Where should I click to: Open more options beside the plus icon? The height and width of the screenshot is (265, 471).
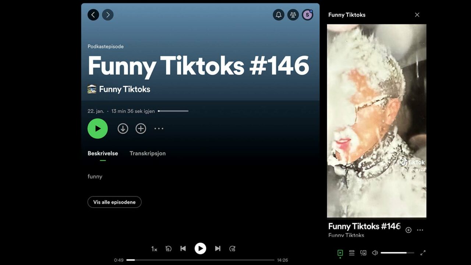(x=159, y=128)
